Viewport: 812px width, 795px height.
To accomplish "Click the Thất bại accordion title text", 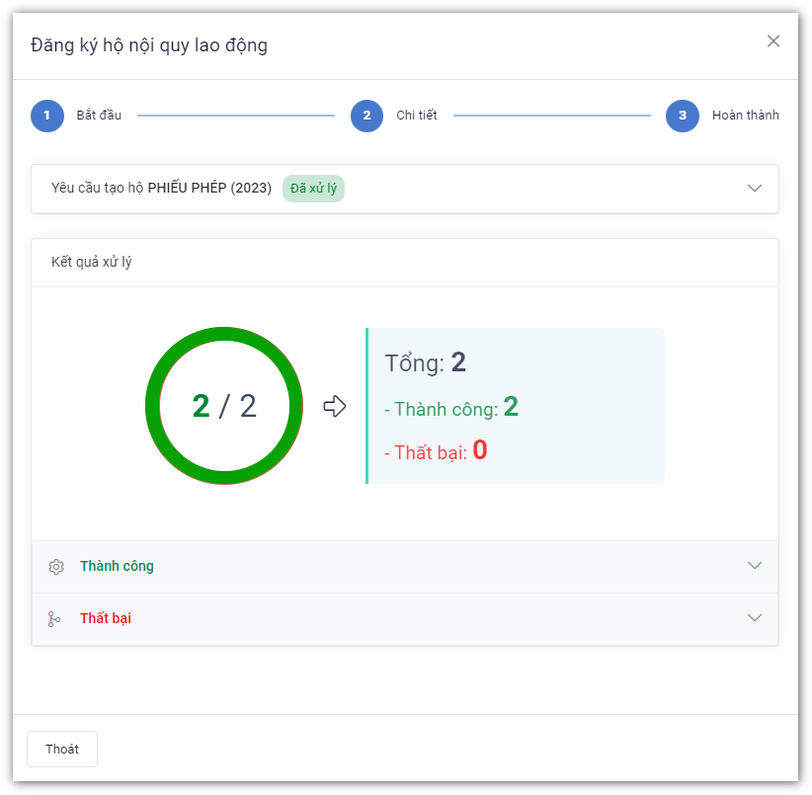I will [106, 619].
